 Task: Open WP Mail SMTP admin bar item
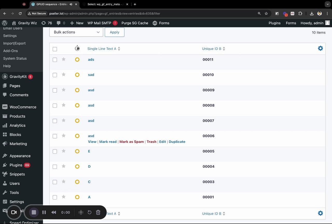tap(102, 23)
